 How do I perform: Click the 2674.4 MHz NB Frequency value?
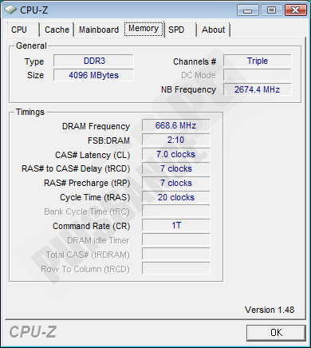pyautogui.click(x=258, y=89)
